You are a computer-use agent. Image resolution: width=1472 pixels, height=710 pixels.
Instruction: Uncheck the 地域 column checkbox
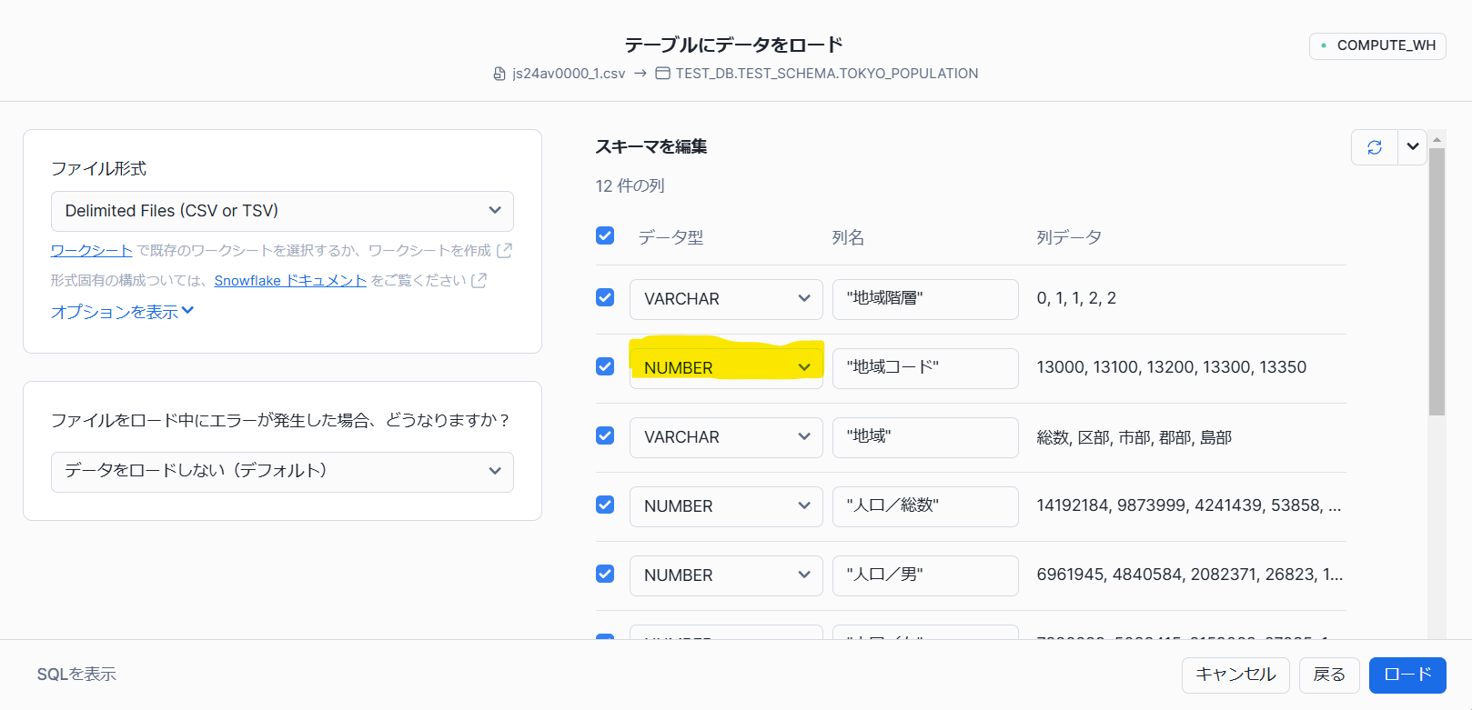pyautogui.click(x=605, y=436)
